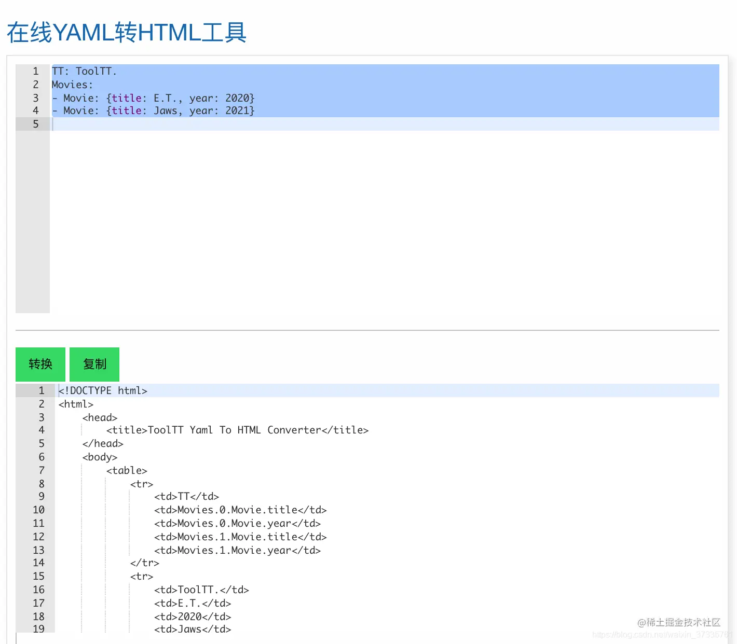Image resolution: width=737 pixels, height=644 pixels.
Task: Click output closing '</head>' line
Action: pyautogui.click(x=103, y=443)
